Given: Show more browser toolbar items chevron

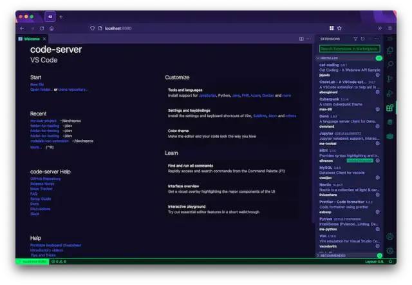Looking at the screenshot, I should click(380, 28).
